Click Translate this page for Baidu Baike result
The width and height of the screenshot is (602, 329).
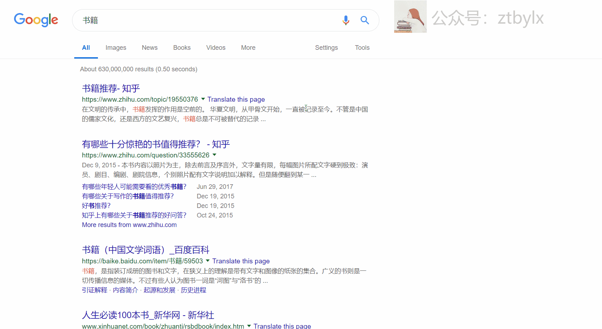click(241, 261)
